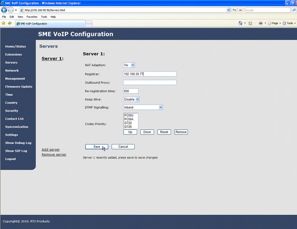This screenshot has height=229, width=297.
Task: Open the DTMF Signalling dropdown
Action: point(143,107)
